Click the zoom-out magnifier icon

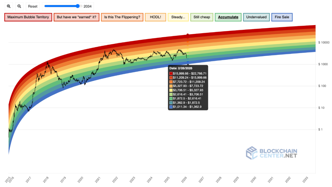click(19, 6)
